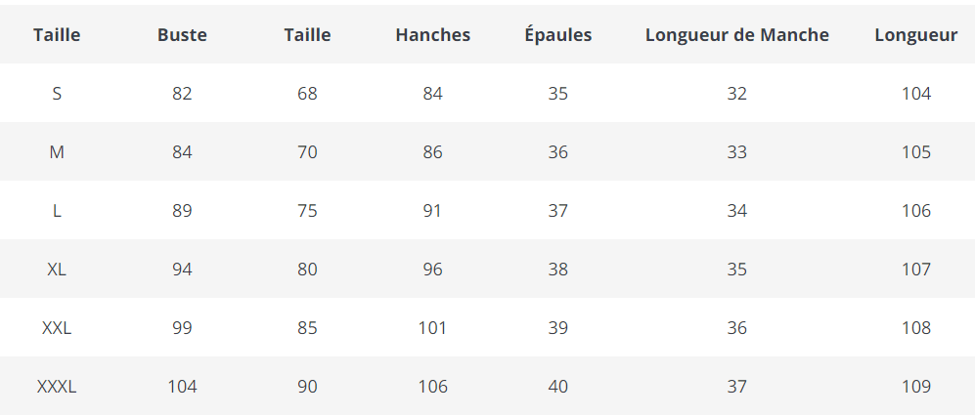Click length value 105 in M row
Screen dimensions: 975x416
(x=915, y=152)
